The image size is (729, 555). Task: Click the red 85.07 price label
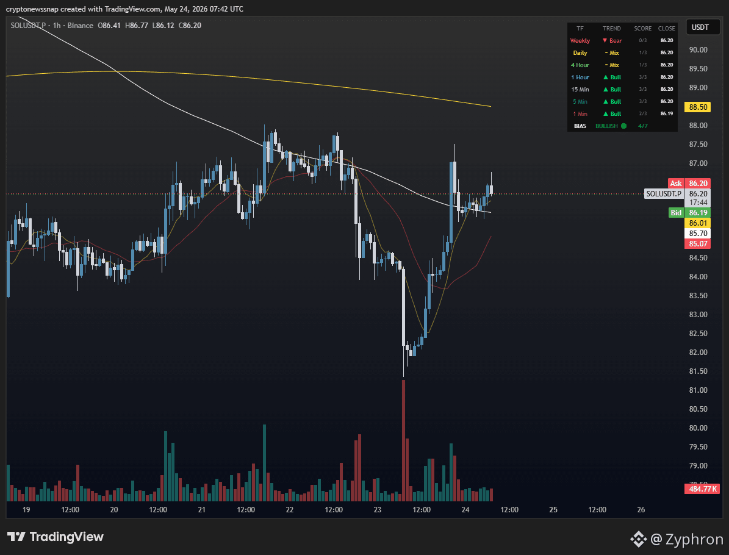[698, 243]
